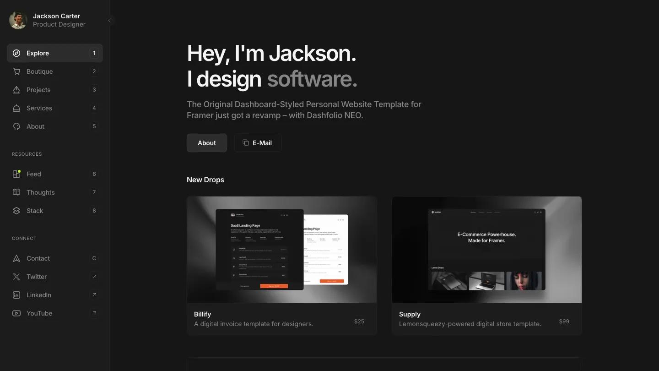Image resolution: width=659 pixels, height=371 pixels.
Task: Open the Contact link
Action: 55,258
